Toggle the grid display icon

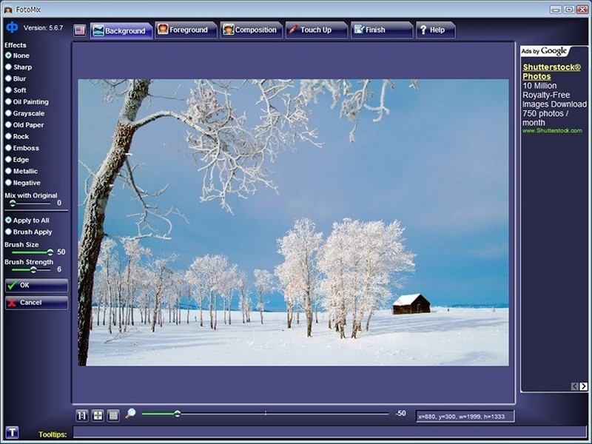113,416
